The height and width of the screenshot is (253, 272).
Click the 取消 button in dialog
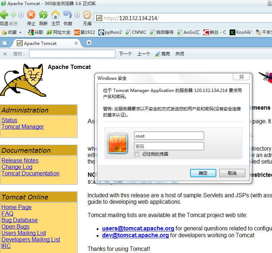click(232, 173)
